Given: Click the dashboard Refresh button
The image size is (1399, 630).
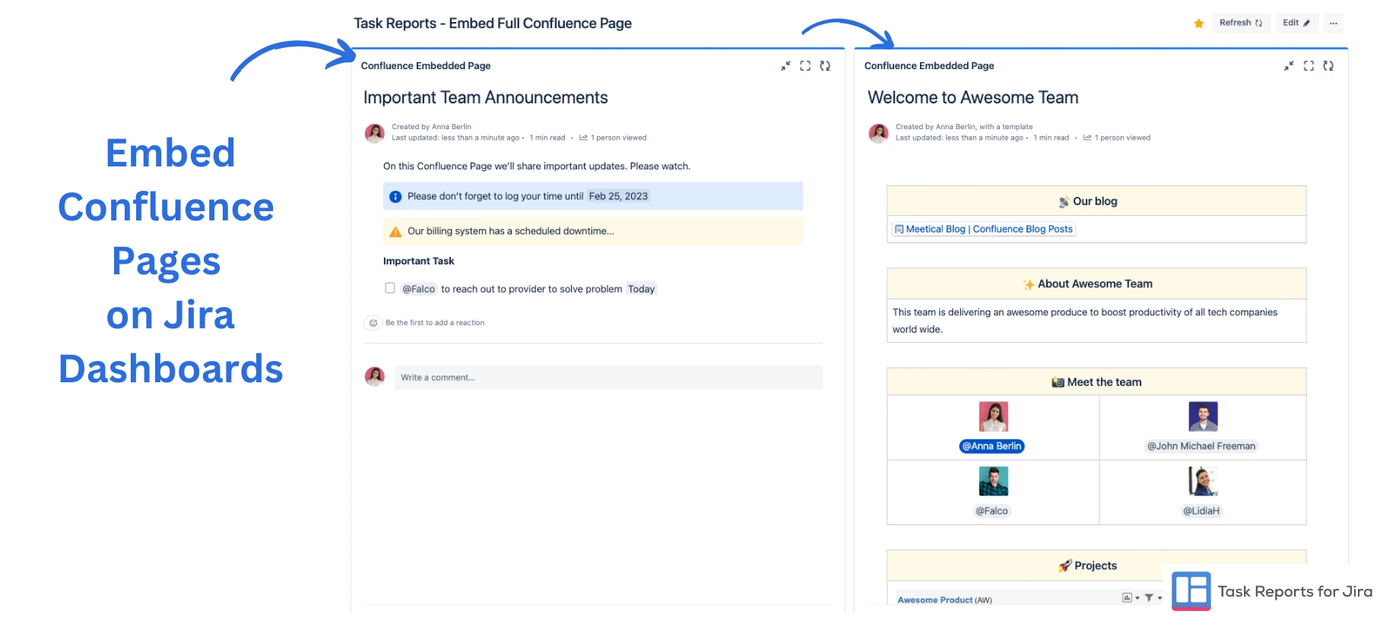Looking at the screenshot, I should click(1241, 23).
